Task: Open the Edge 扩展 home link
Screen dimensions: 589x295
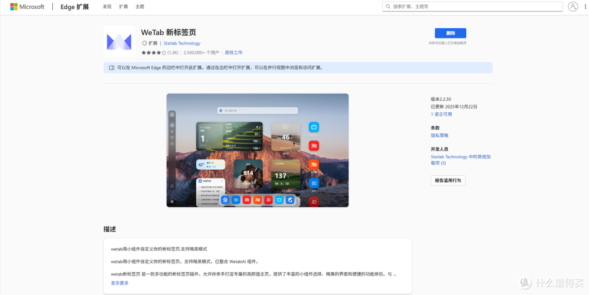Action: click(x=75, y=7)
